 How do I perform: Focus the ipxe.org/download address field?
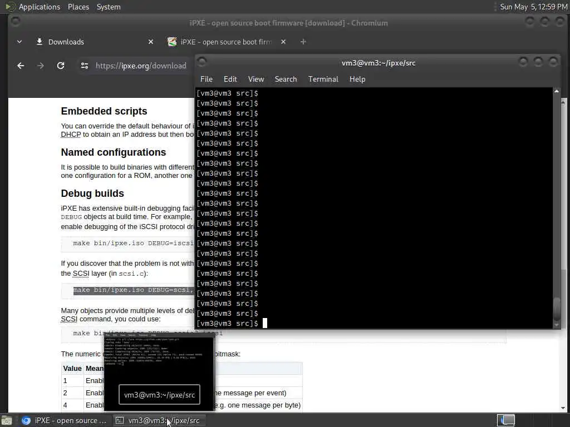coord(141,66)
